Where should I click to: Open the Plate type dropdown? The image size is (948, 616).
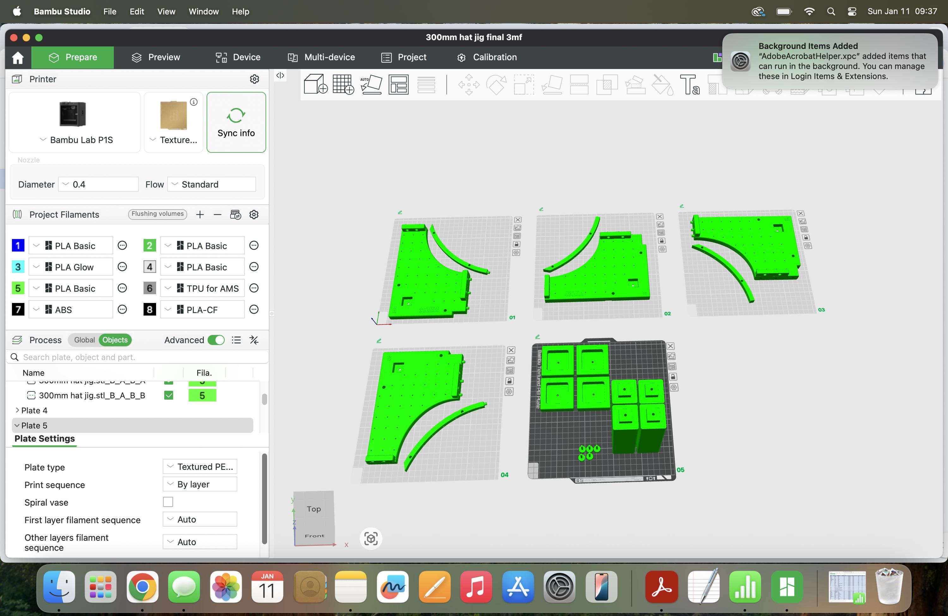(200, 467)
